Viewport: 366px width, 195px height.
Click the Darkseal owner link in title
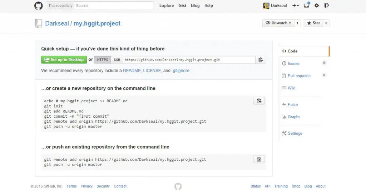tap(57, 23)
